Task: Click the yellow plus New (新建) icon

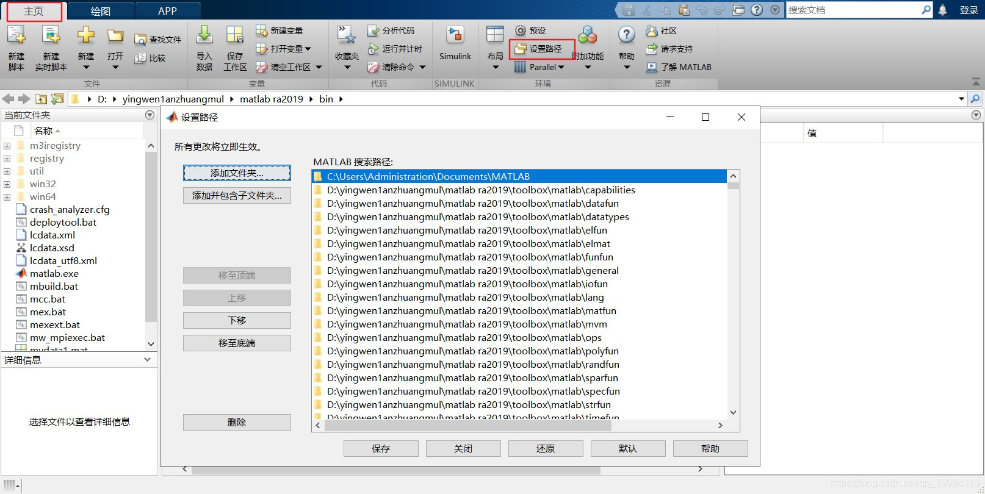Action: click(x=86, y=35)
